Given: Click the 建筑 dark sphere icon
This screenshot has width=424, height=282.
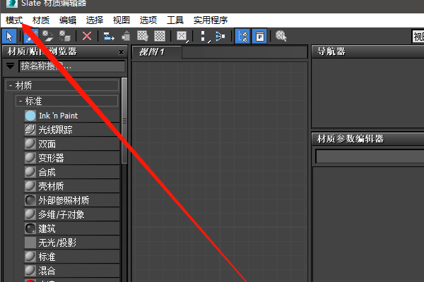Looking at the screenshot, I should coord(30,228).
